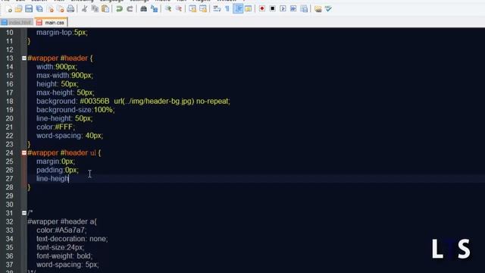
Task: Print the current document
Action: point(70,9)
